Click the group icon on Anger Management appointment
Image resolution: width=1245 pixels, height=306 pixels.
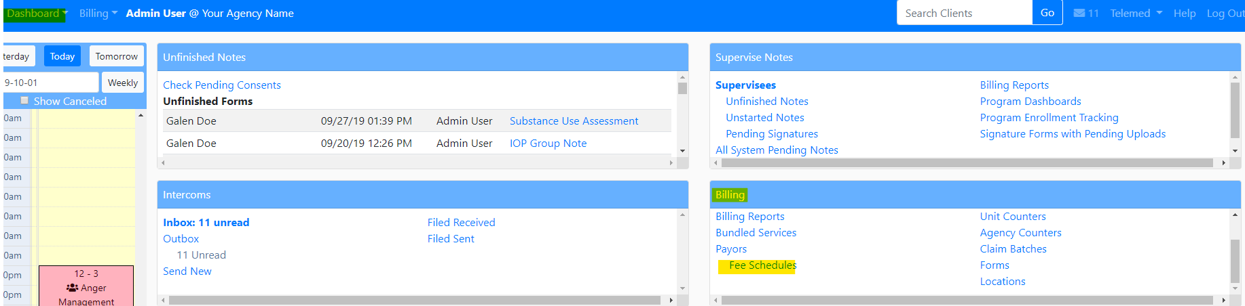click(72, 288)
